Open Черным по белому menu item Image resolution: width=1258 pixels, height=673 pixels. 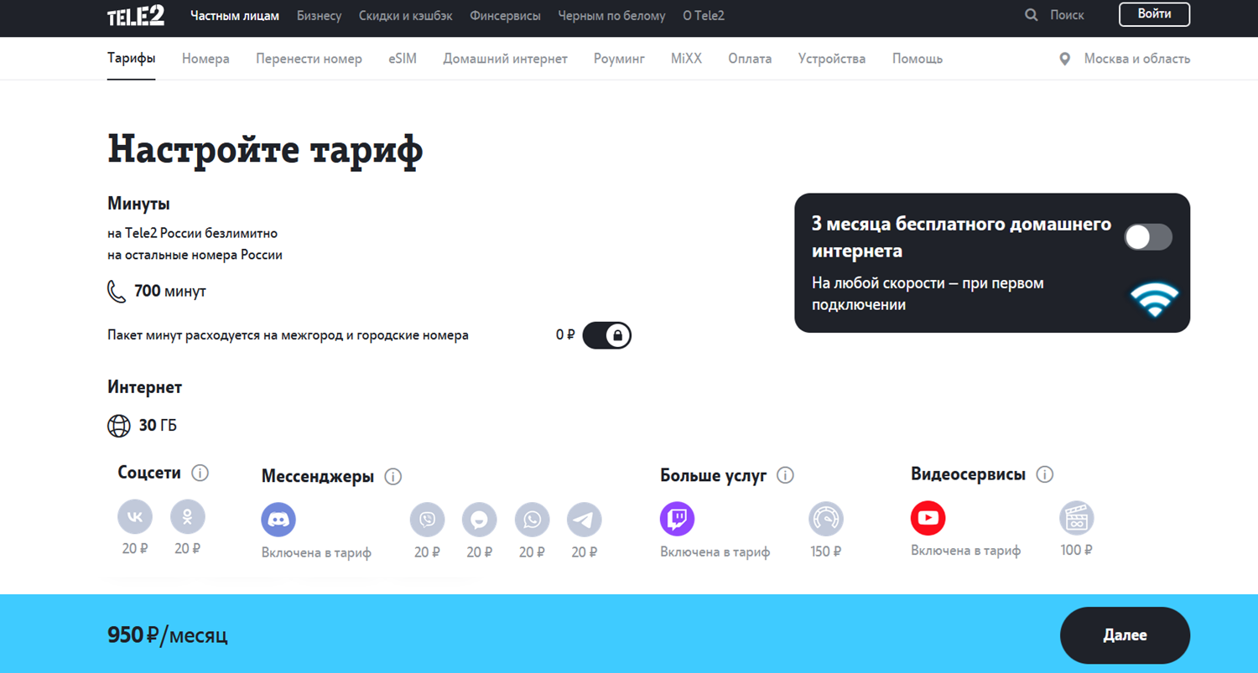click(612, 16)
